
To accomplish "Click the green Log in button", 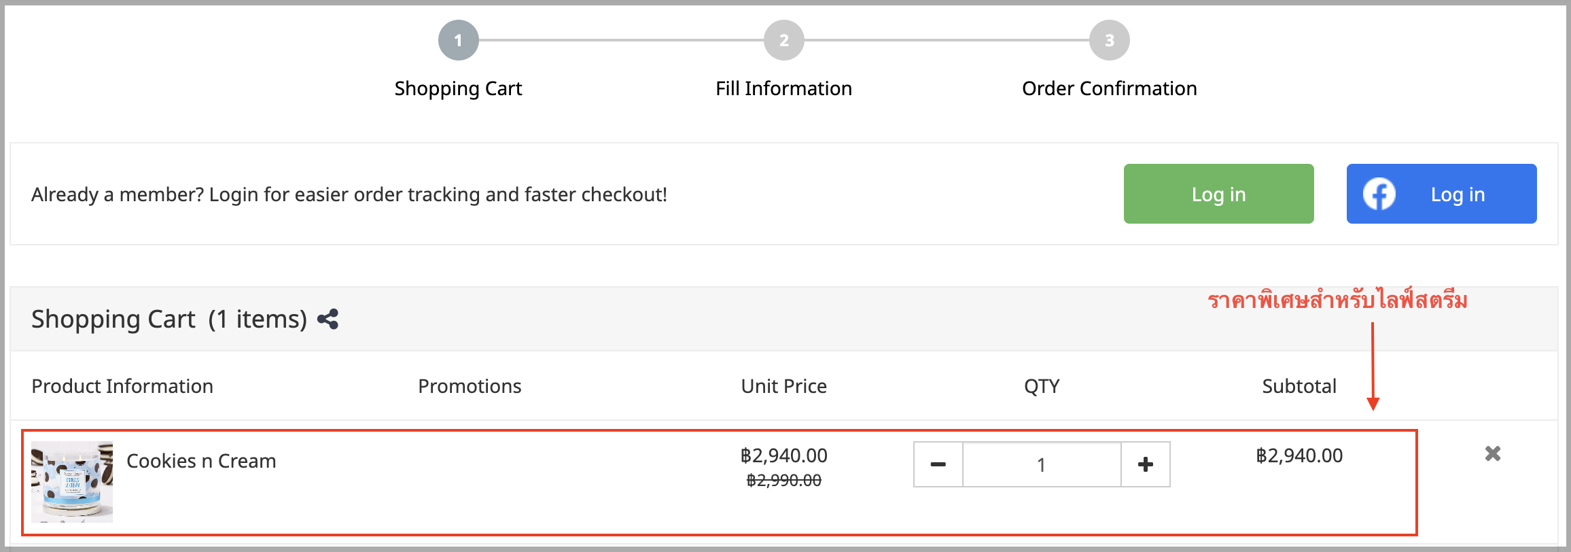I will point(1219,194).
